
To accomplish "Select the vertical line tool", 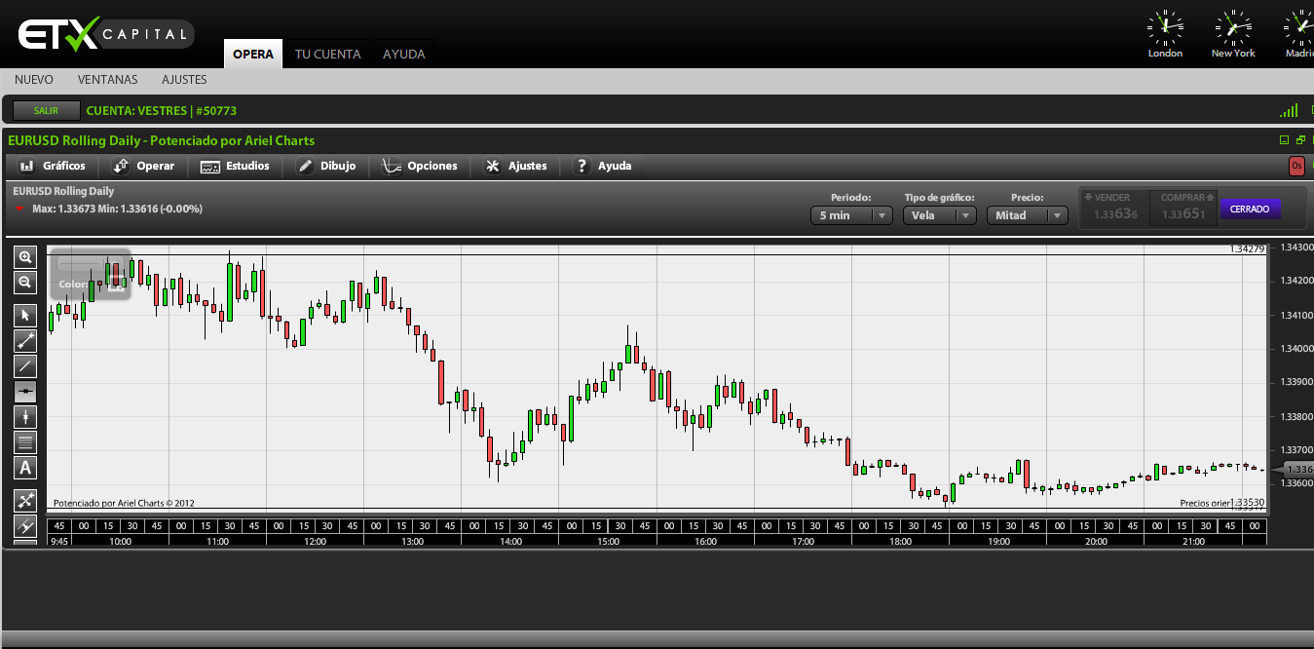I will click(x=25, y=417).
